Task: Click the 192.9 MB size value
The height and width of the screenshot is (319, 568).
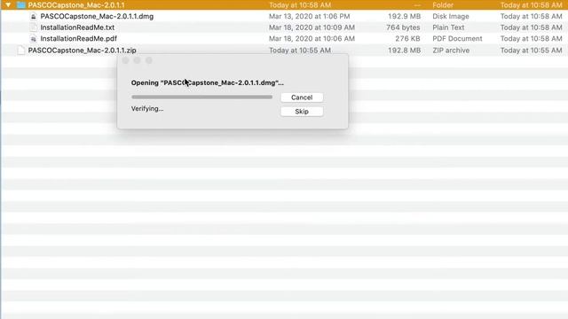Action: click(x=405, y=16)
